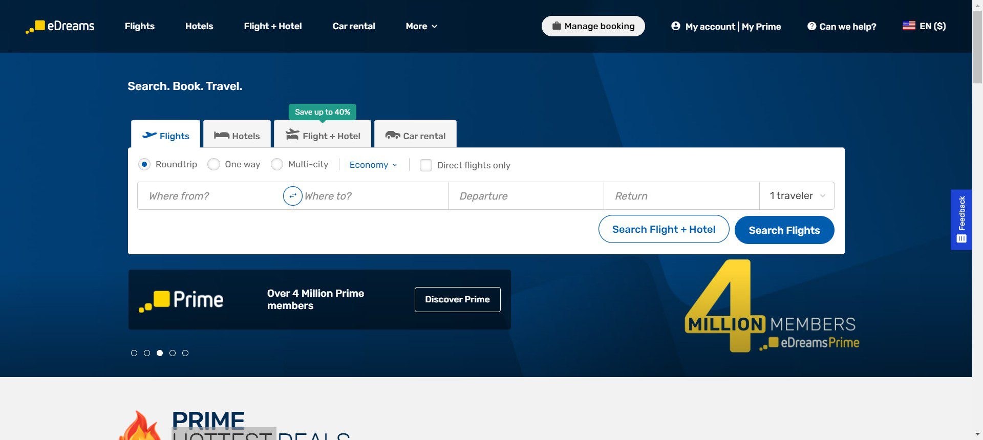The image size is (983, 440).
Task: Enable Direct flights only checkbox
Action: pyautogui.click(x=425, y=165)
